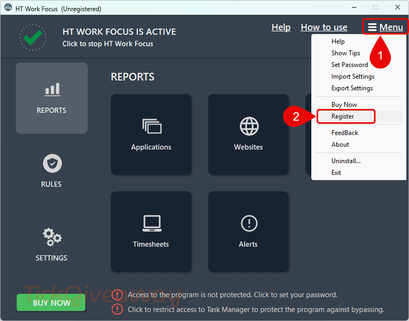Select Set Password menu entry
The width and height of the screenshot is (409, 321).
point(350,65)
